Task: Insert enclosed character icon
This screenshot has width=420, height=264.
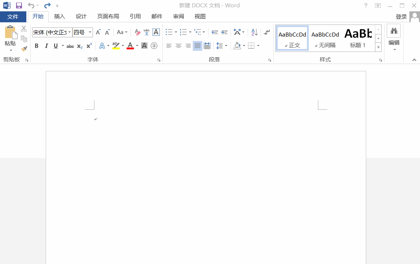Action: [154, 46]
